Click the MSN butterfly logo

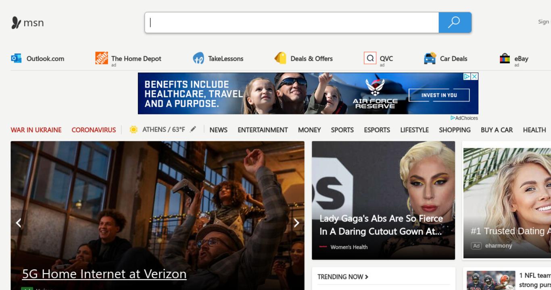tap(16, 23)
